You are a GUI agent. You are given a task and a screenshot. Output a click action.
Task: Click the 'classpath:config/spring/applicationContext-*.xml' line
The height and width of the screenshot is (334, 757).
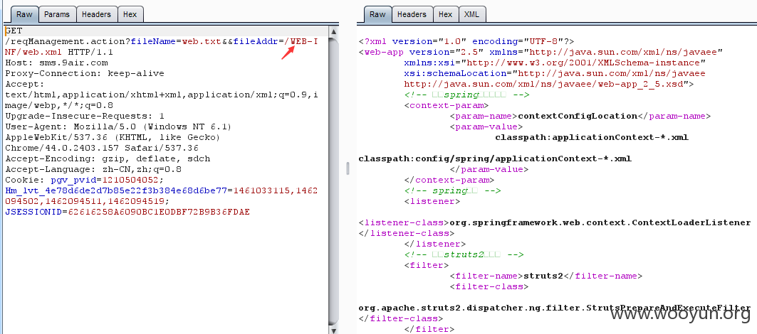(495, 158)
